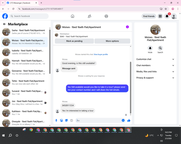
Task: Open the purple conversation info icon
Action: [x=127, y=27]
